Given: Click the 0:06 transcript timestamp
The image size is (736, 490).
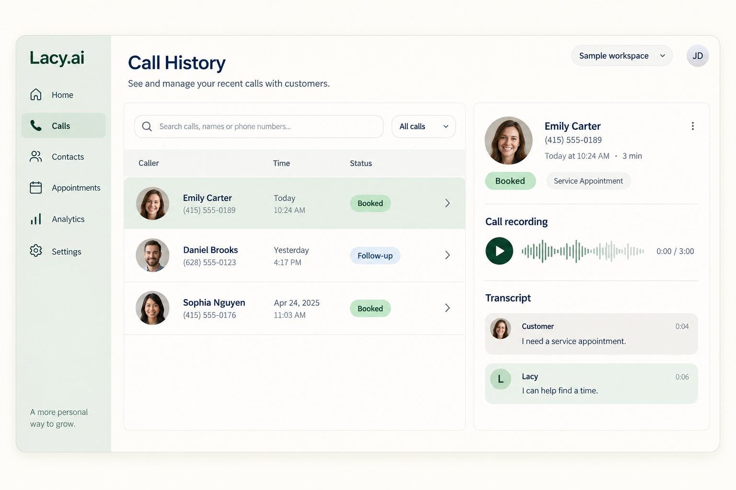Looking at the screenshot, I should [x=682, y=377].
